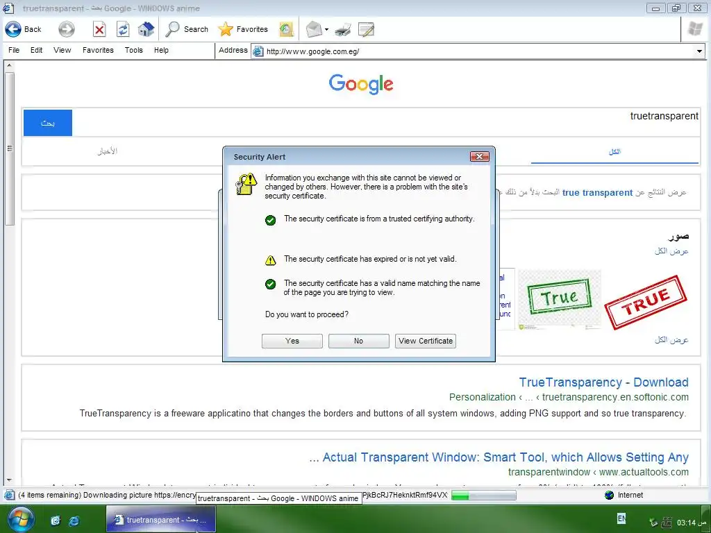This screenshot has width=711, height=533.
Task: Click Yes in Security Alert
Action: coord(292,341)
